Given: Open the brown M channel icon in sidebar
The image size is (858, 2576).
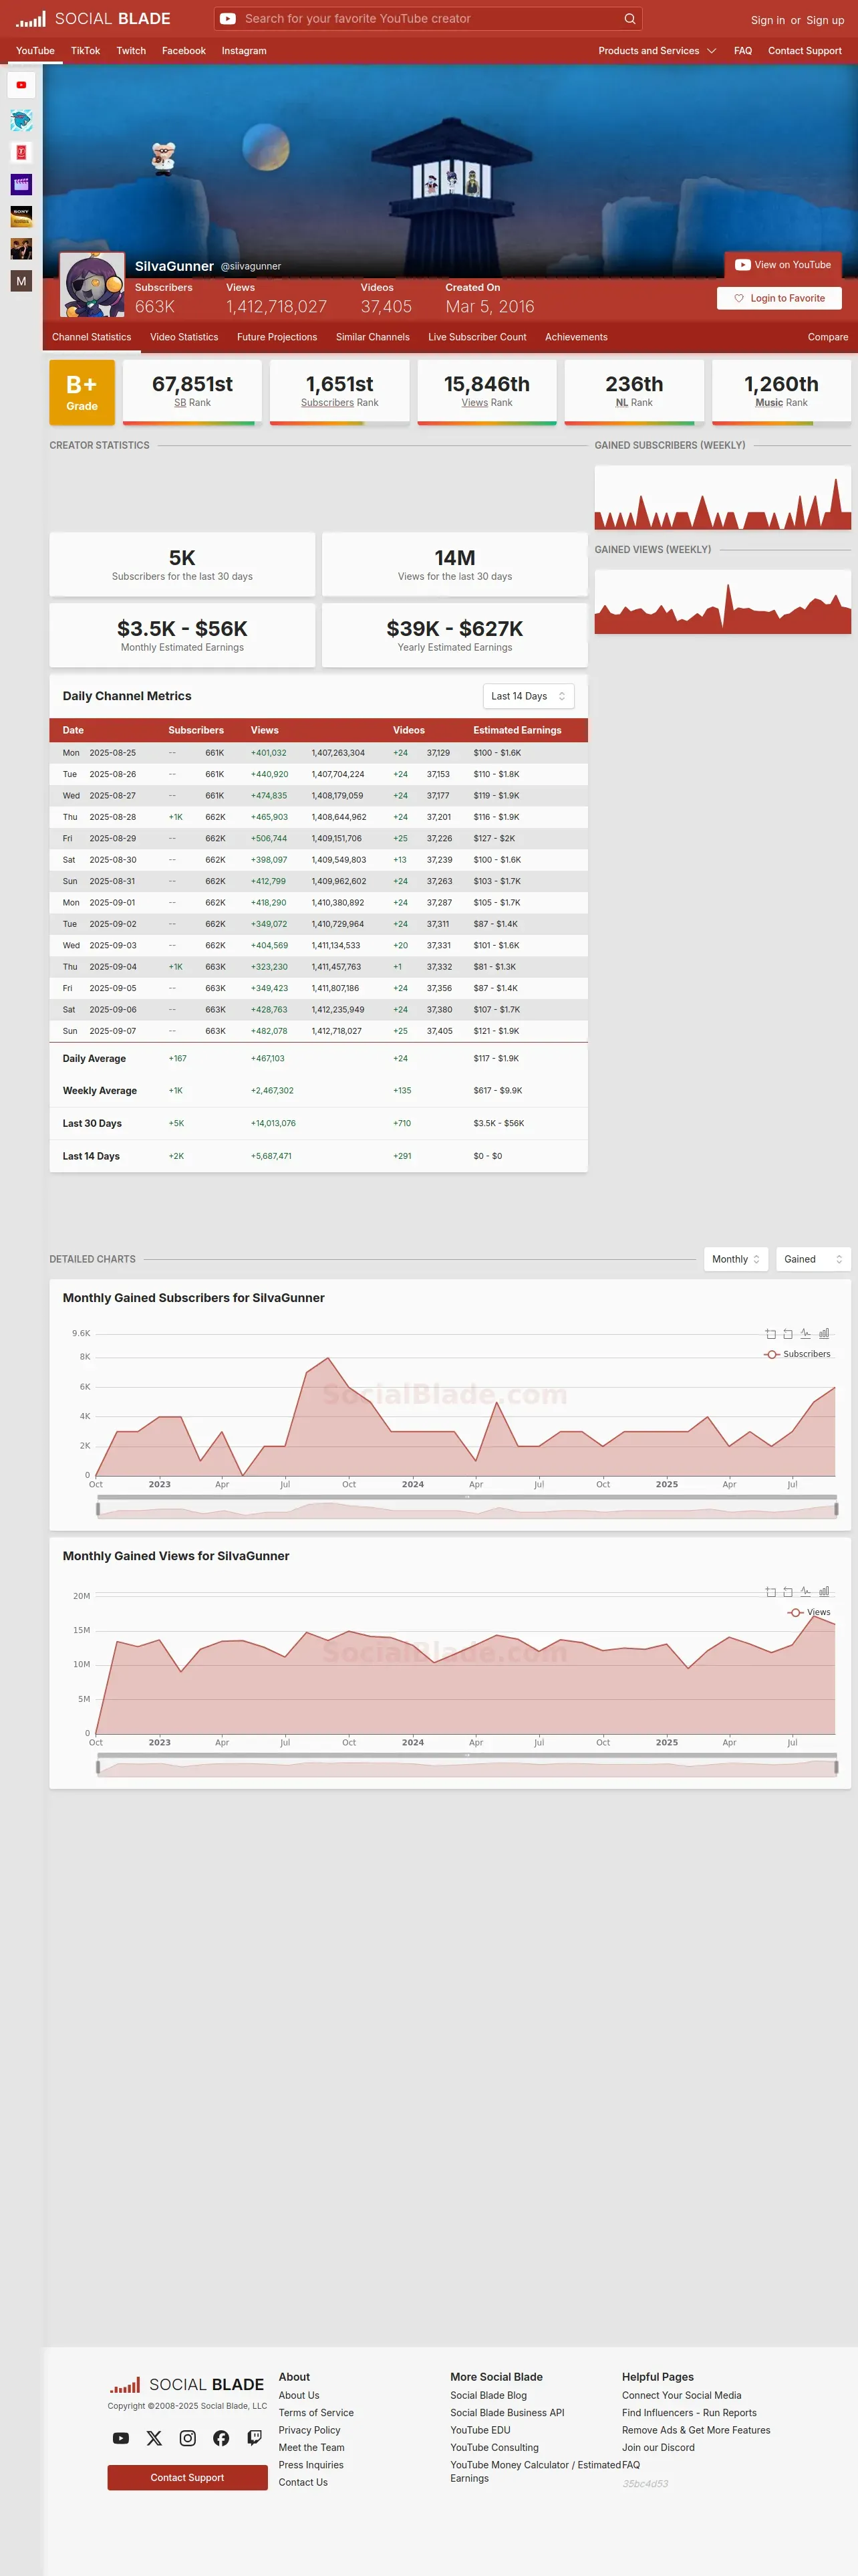Looking at the screenshot, I should 21,281.
